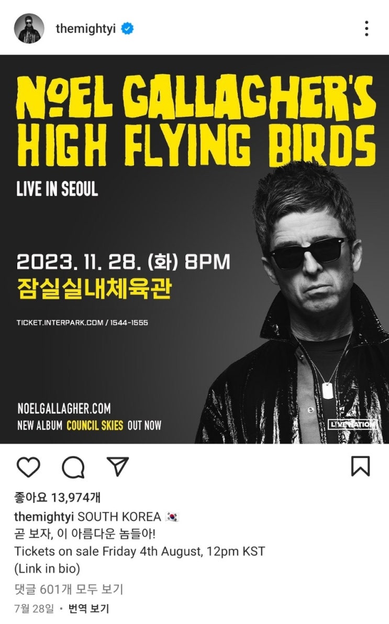Tap 번역 보기 to translate caption
Image resolution: width=389 pixels, height=624 pixels.
tap(88, 608)
